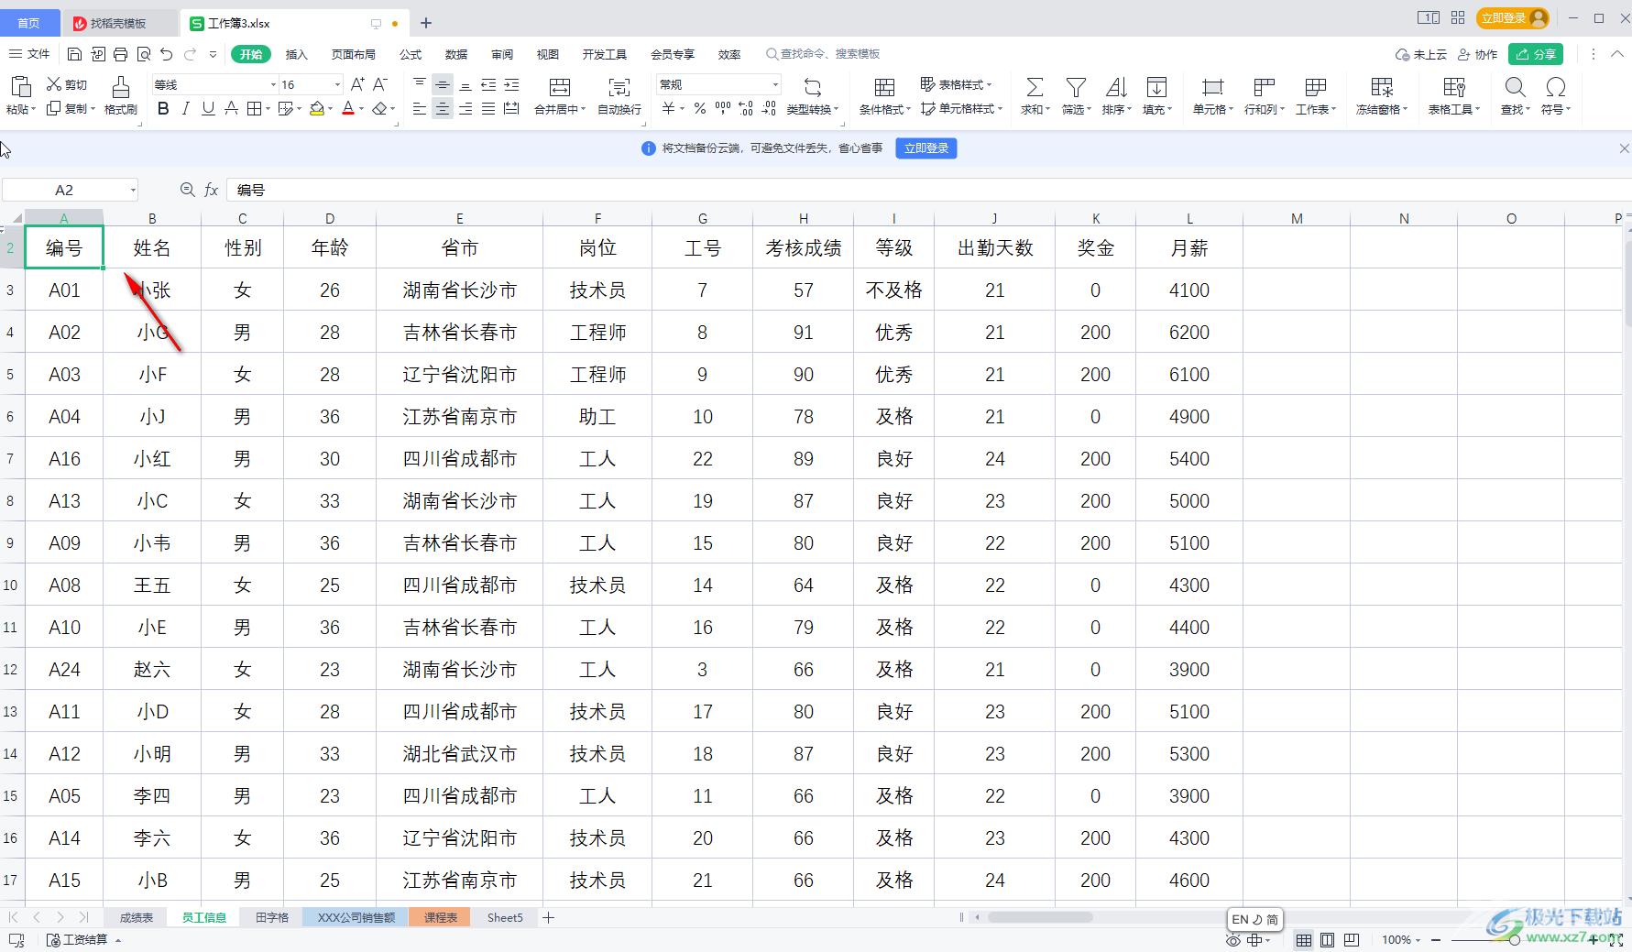1632x952 pixels.
Task: Click the formula bar containing 编号
Action: tap(927, 190)
